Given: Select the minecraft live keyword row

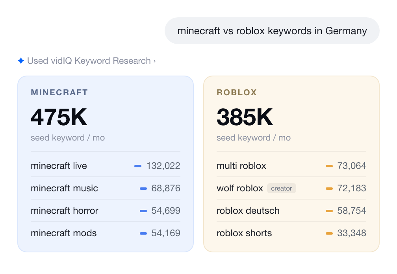Looking at the screenshot, I should [x=106, y=166].
